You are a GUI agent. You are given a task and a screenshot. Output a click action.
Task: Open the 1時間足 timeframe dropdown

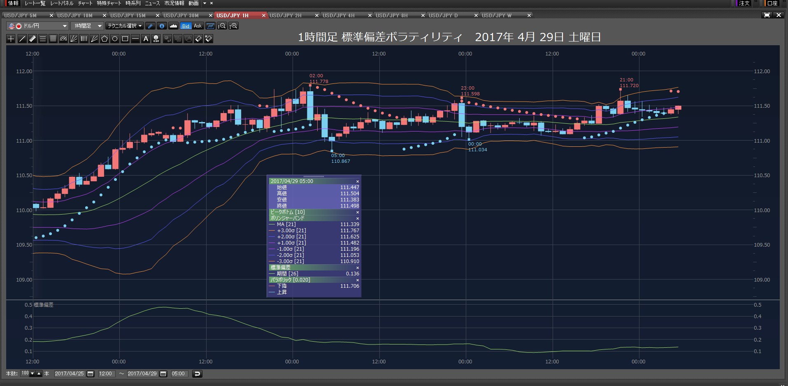87,26
